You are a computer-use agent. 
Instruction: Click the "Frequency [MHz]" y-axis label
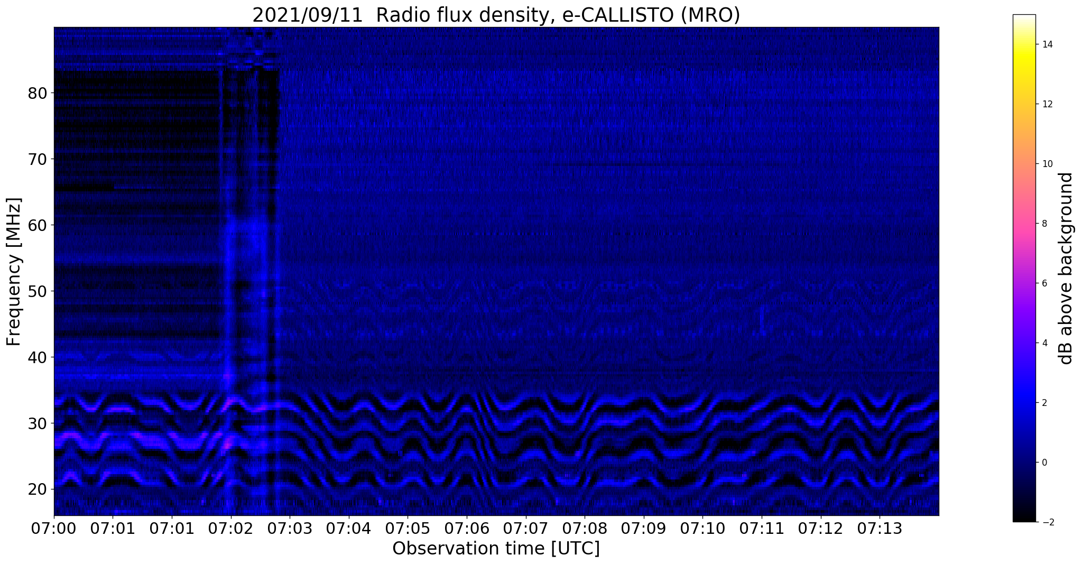[14, 272]
